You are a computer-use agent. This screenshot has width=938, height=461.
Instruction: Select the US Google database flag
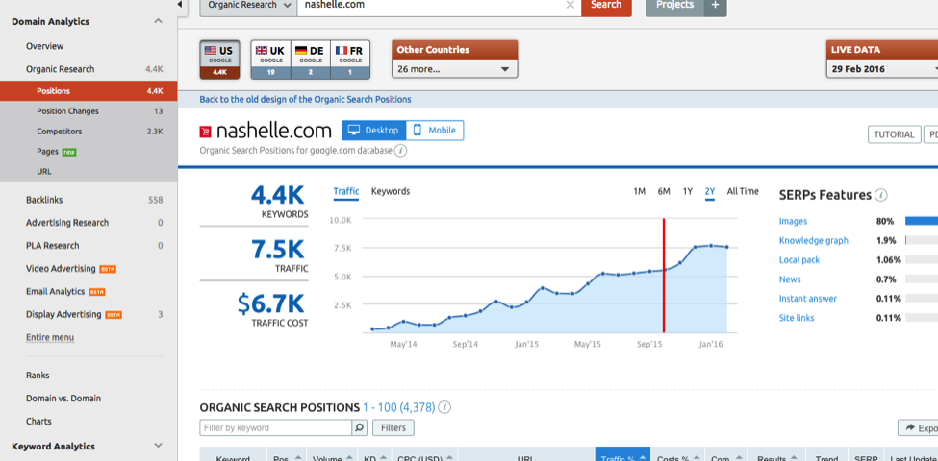coord(219,60)
